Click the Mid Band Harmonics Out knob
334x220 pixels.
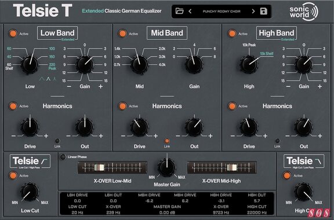[194, 127]
